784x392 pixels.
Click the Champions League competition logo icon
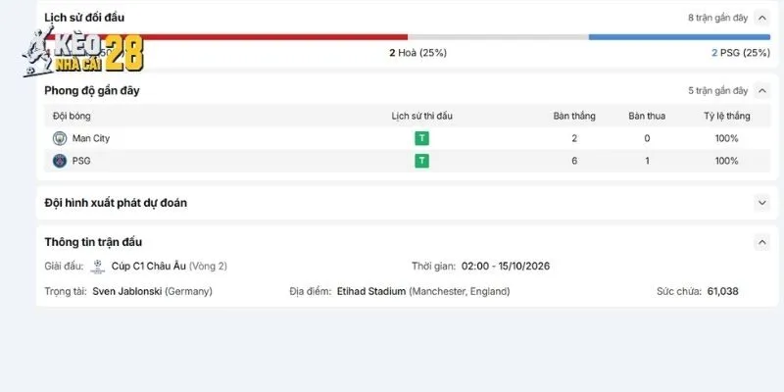pos(97,266)
